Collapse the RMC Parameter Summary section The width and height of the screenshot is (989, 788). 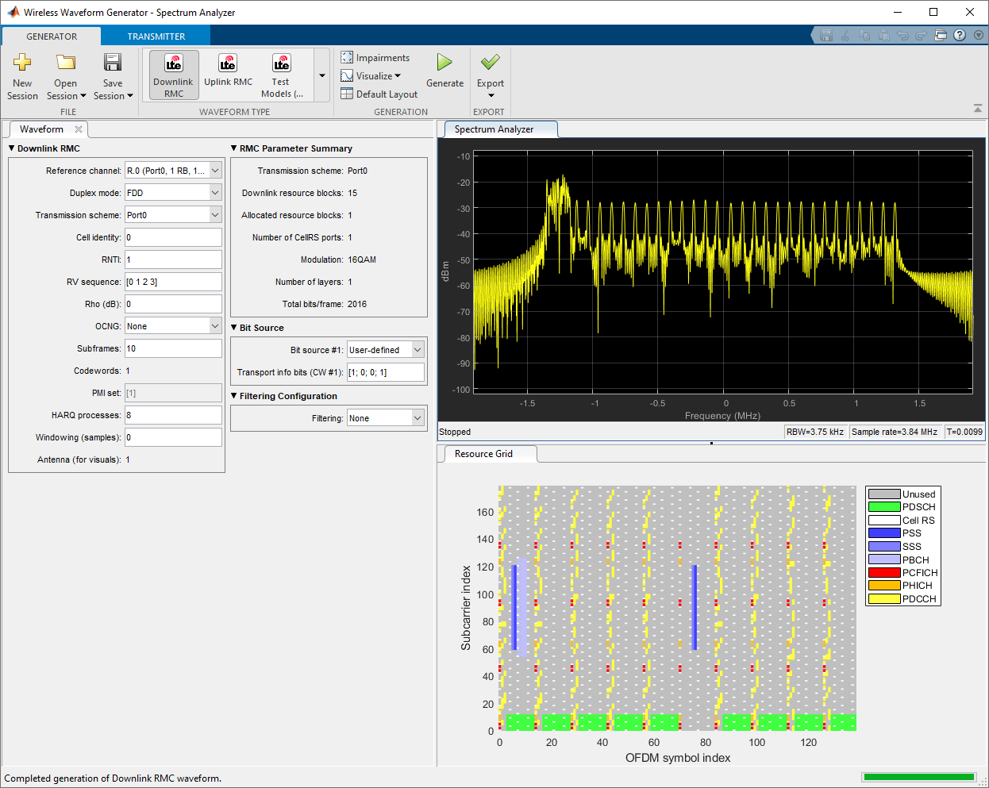[x=233, y=148]
